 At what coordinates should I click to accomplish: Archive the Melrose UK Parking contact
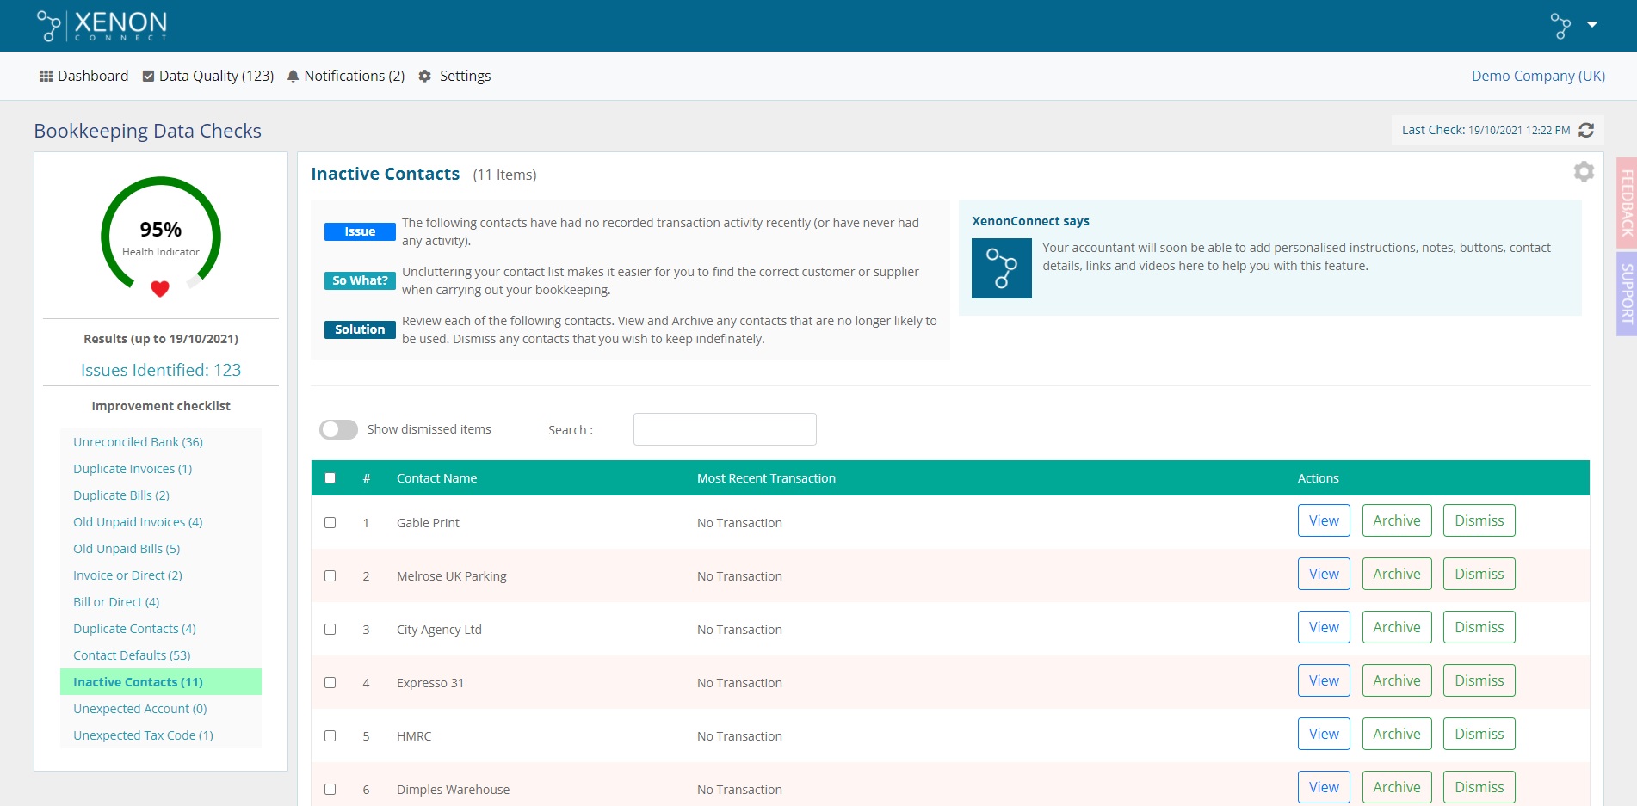coord(1396,574)
